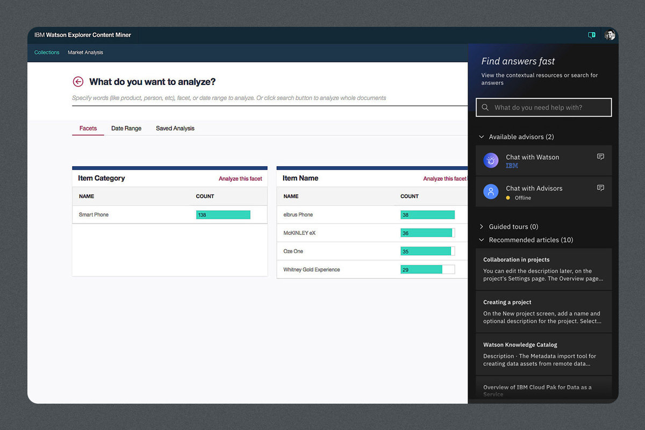645x430 pixels.
Task: Open chat bubble icon for Chat with Advisors
Action: coord(600,188)
